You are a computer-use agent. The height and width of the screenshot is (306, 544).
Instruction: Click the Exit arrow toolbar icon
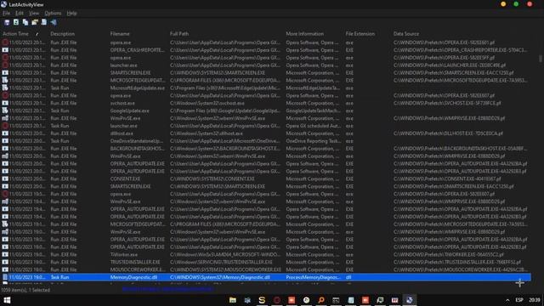click(x=54, y=22)
